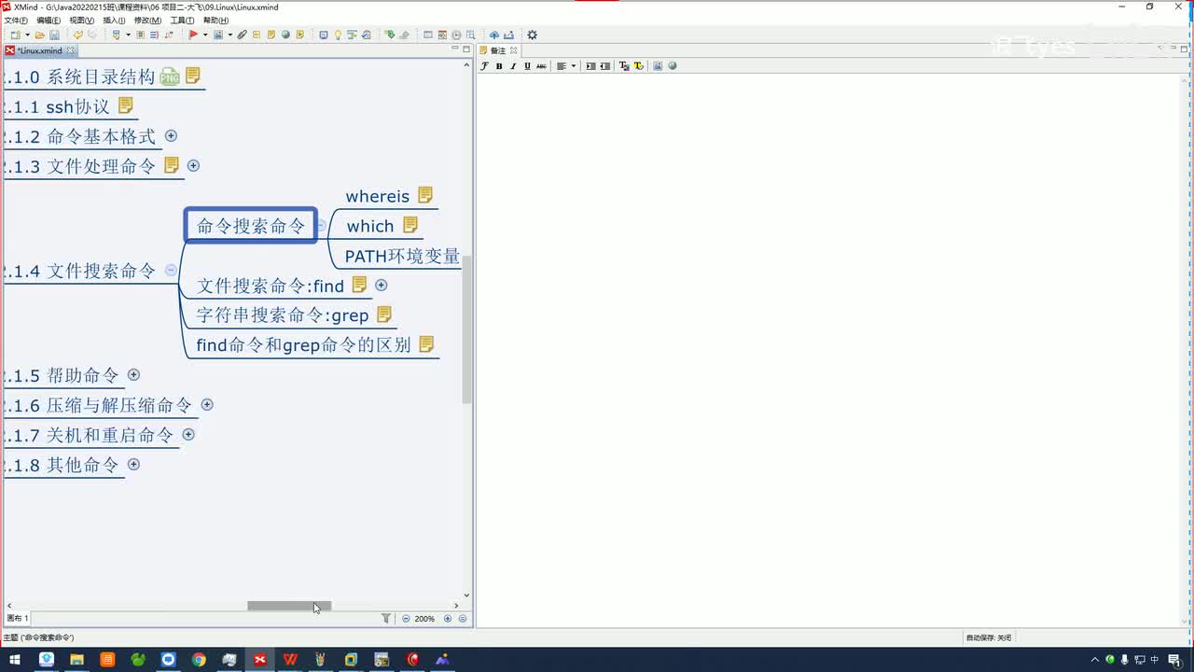The image size is (1194, 672).
Task: Click the zoom in plus button
Action: [x=448, y=619]
